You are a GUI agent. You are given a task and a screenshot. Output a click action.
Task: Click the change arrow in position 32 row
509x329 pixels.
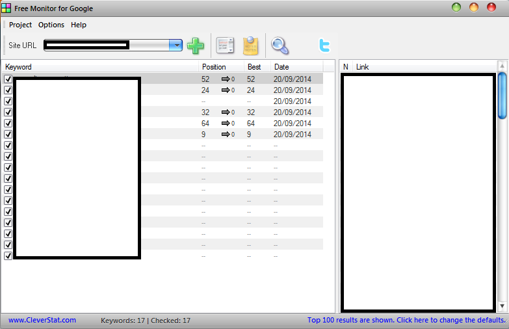click(x=226, y=112)
